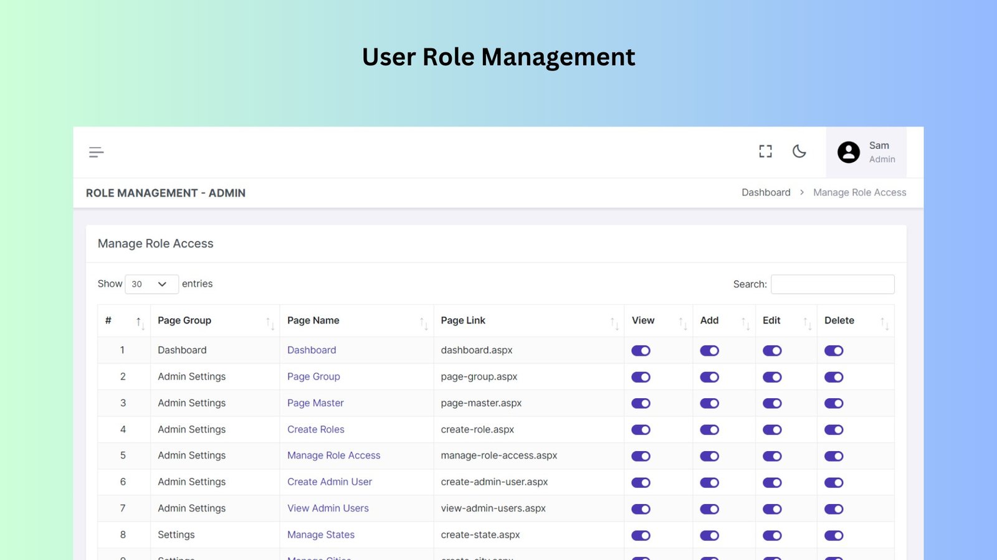Select cell text create-state.aspx
The height and width of the screenshot is (560, 997).
(x=480, y=534)
